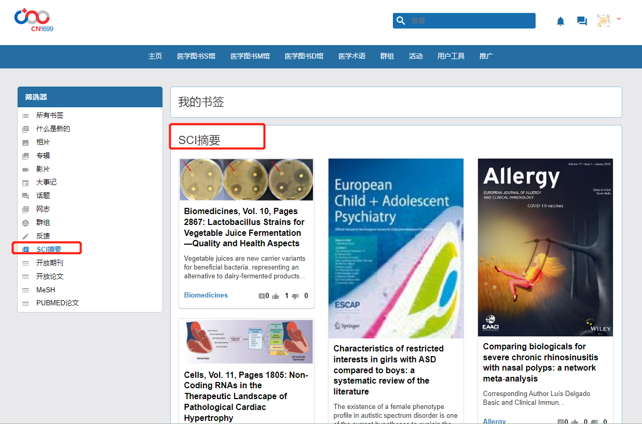Click the icon beside sidebar SCI摘要
Image resolution: width=642 pixels, height=424 pixels.
click(x=25, y=250)
